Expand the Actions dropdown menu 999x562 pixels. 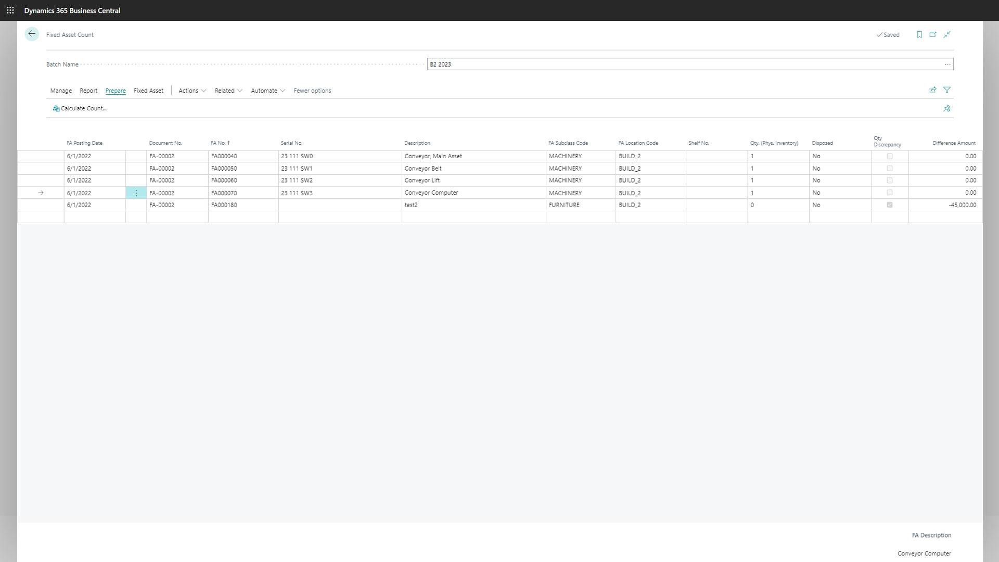(x=192, y=91)
